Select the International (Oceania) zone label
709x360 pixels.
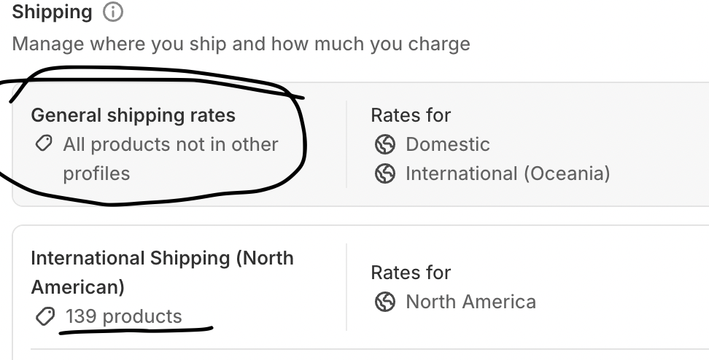click(507, 173)
